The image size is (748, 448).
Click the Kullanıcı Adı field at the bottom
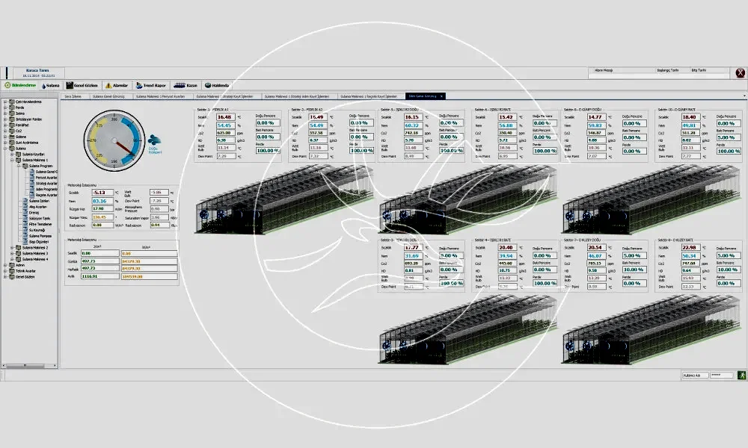click(x=693, y=375)
